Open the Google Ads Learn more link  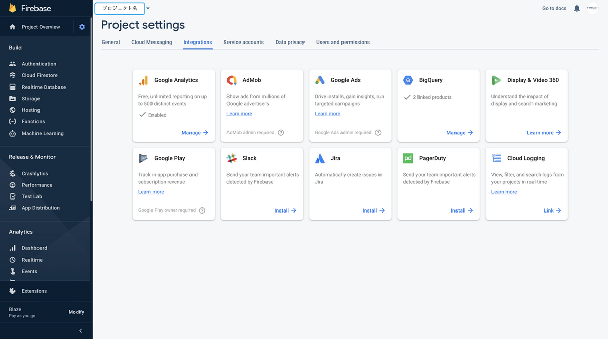click(x=327, y=114)
